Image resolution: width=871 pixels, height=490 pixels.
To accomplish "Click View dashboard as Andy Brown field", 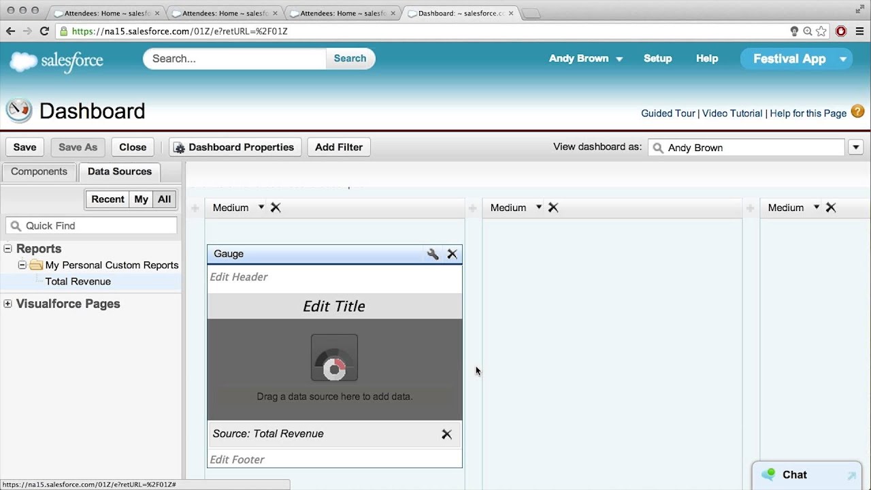I will pos(748,148).
